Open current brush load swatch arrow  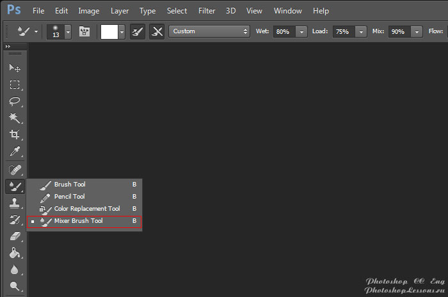(122, 32)
